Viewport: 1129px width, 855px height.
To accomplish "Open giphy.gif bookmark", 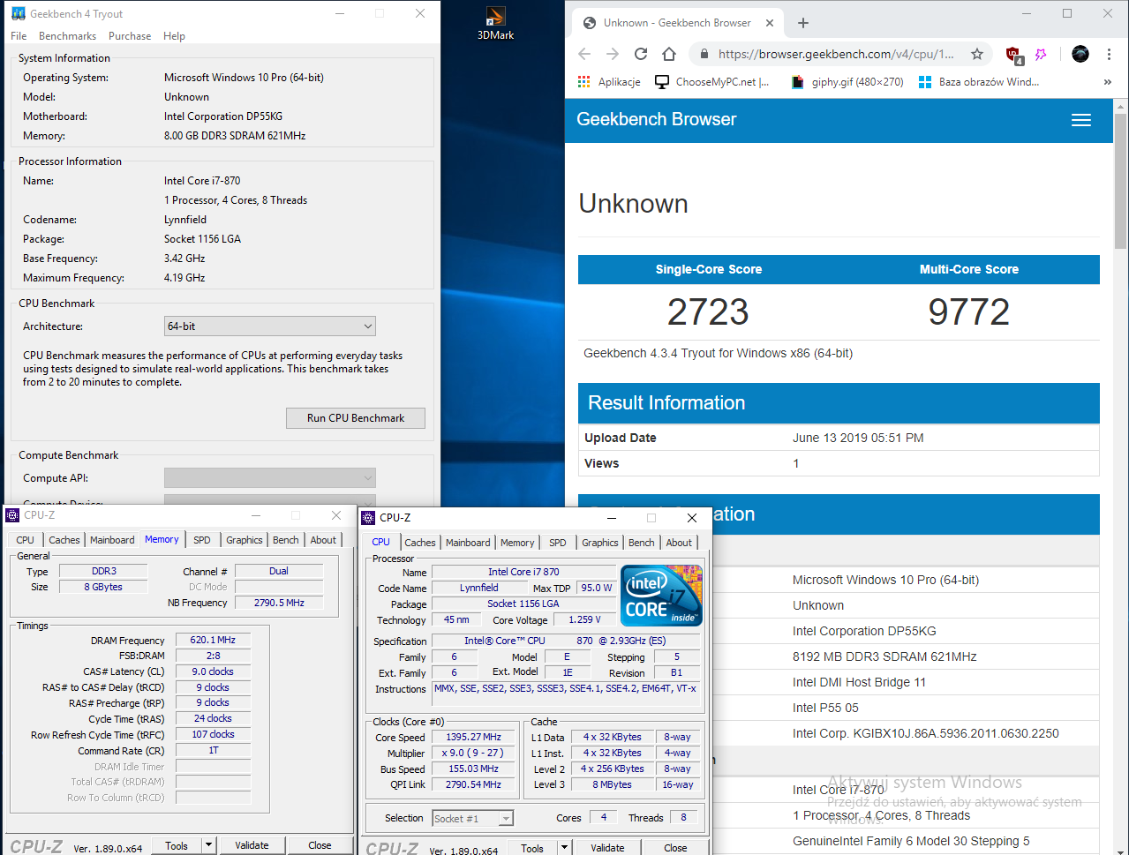I will click(x=847, y=81).
